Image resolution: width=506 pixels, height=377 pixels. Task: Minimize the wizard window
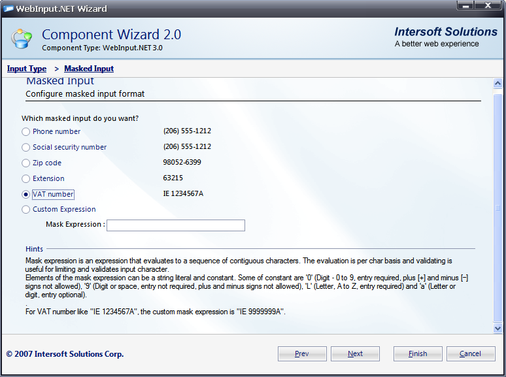coord(467,7)
